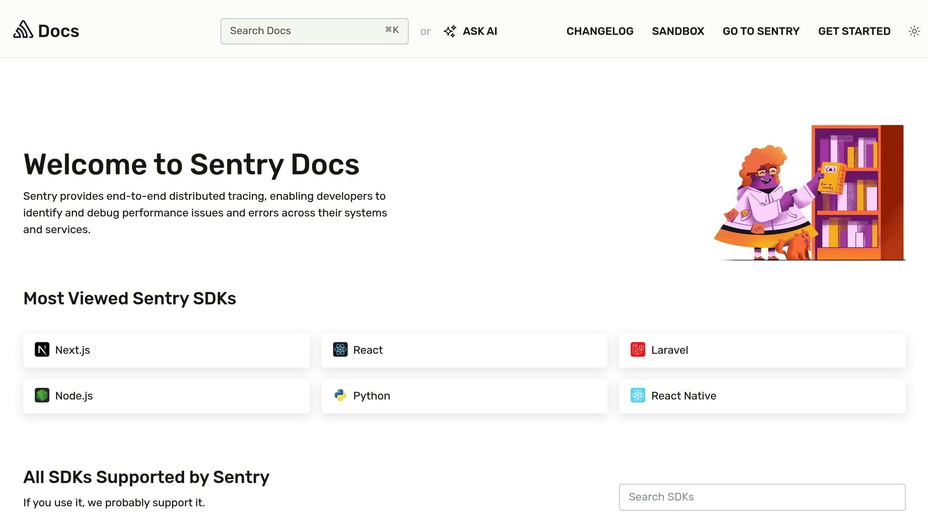This screenshot has width=929, height=523.
Task: Click the Node.js green hexagon icon
Action: (42, 395)
